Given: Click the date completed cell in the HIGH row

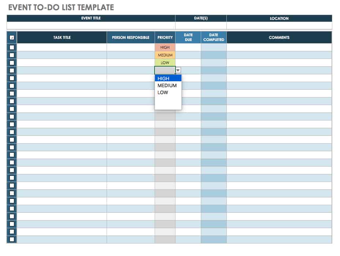Looking at the screenshot, I should point(214,47).
